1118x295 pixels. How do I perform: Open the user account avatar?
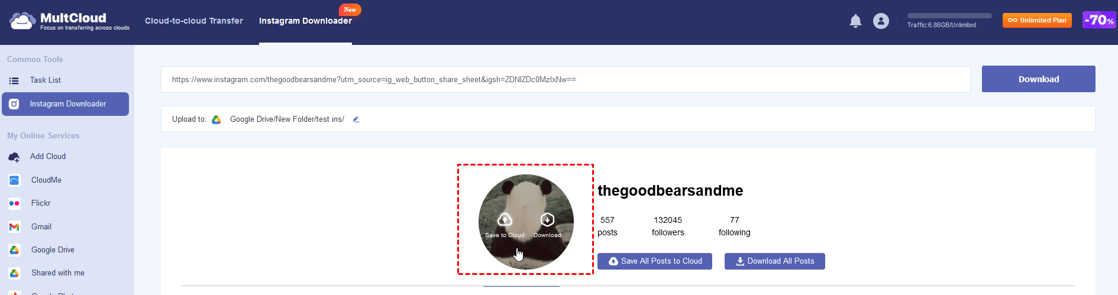(881, 21)
